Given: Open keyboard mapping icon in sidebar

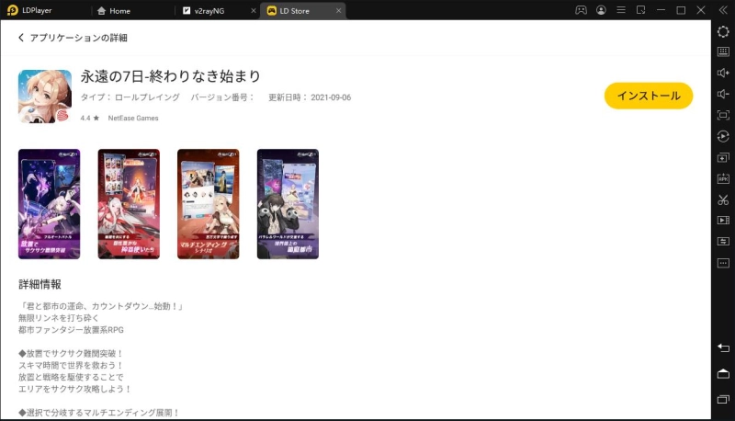Looking at the screenshot, I should [x=723, y=51].
